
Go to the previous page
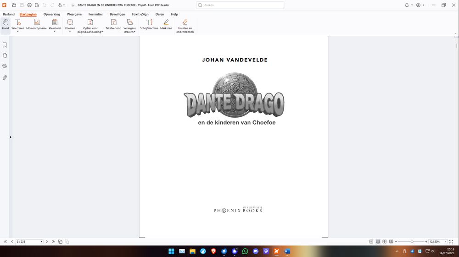(12, 241)
